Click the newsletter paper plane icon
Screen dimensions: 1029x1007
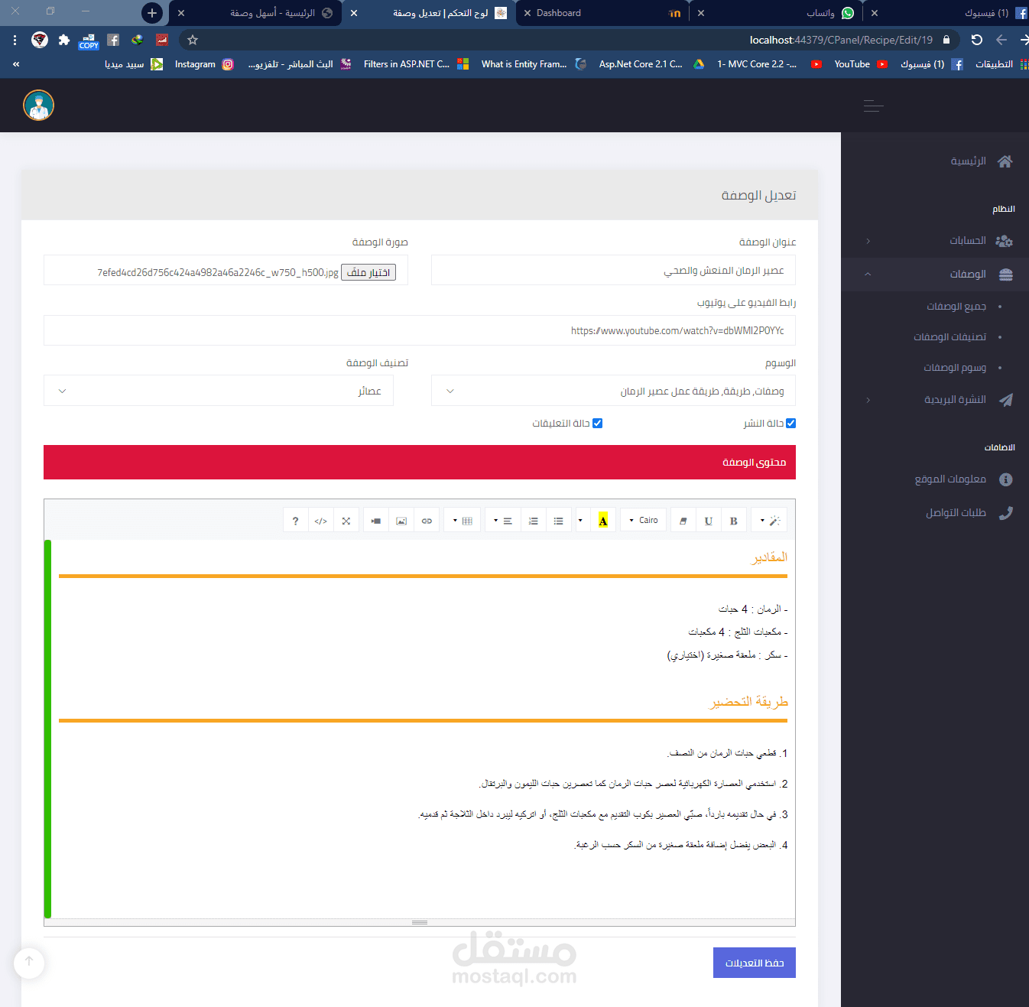[1006, 400]
